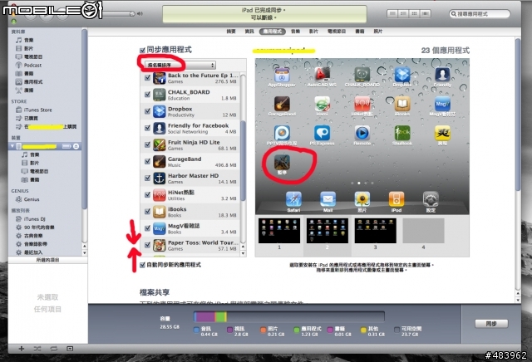Click the add playlist plus icon

[21, 349]
